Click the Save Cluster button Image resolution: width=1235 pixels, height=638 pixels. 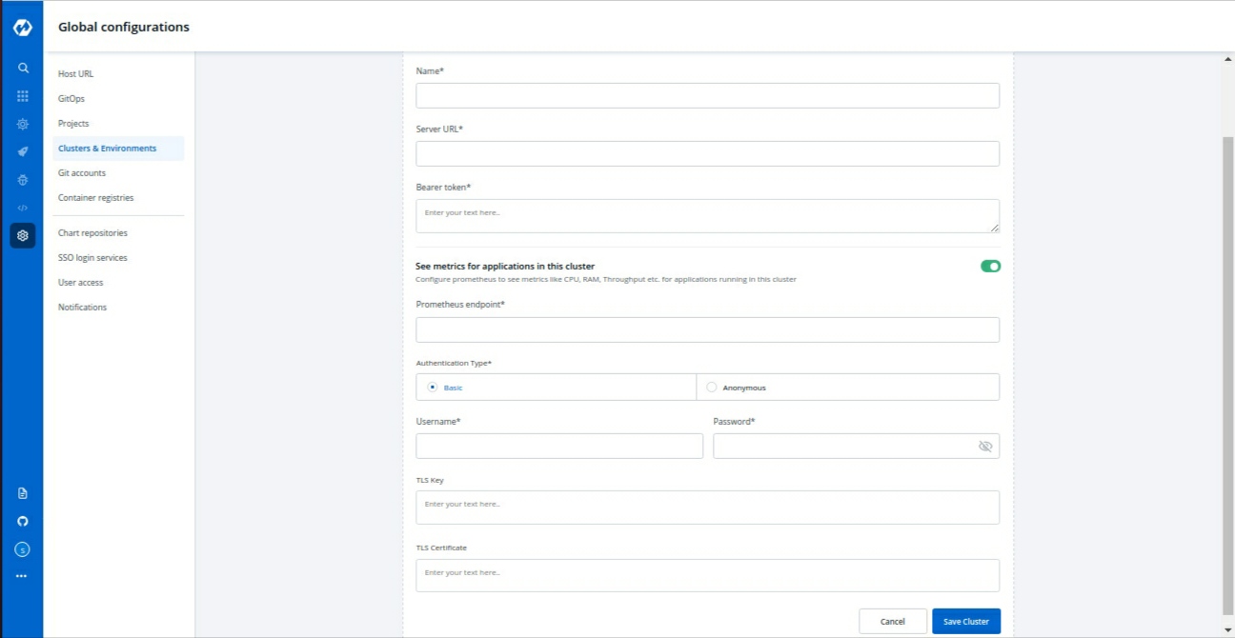965,622
